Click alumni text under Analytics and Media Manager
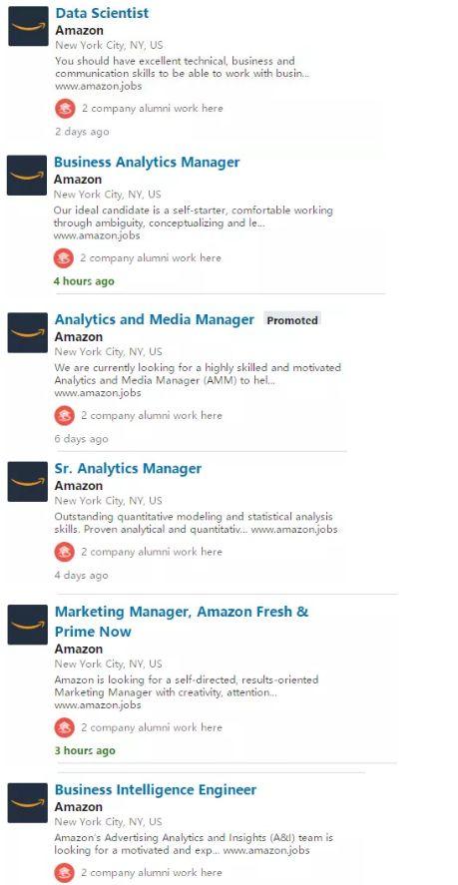 [152, 416]
